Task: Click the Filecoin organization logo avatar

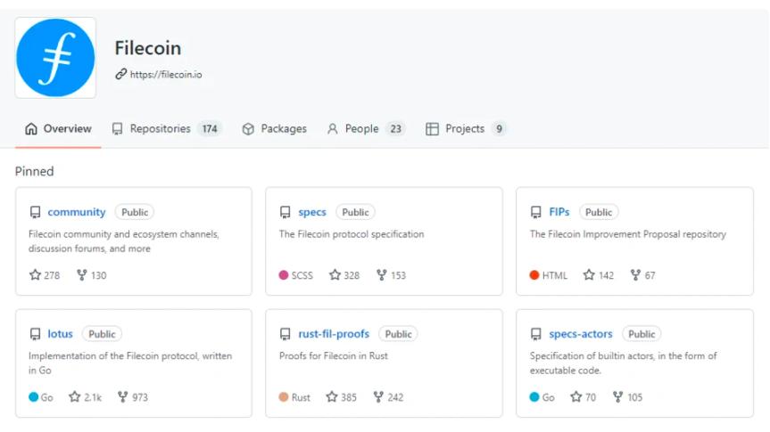Action: 55,58
